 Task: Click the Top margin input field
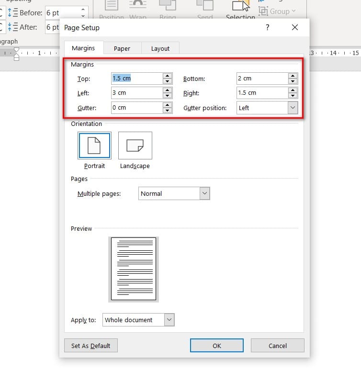pyautogui.click(x=137, y=79)
